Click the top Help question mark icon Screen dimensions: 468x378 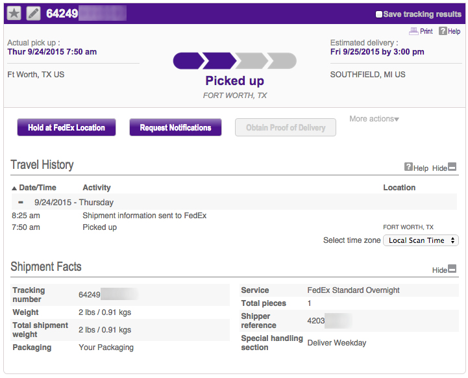443,31
